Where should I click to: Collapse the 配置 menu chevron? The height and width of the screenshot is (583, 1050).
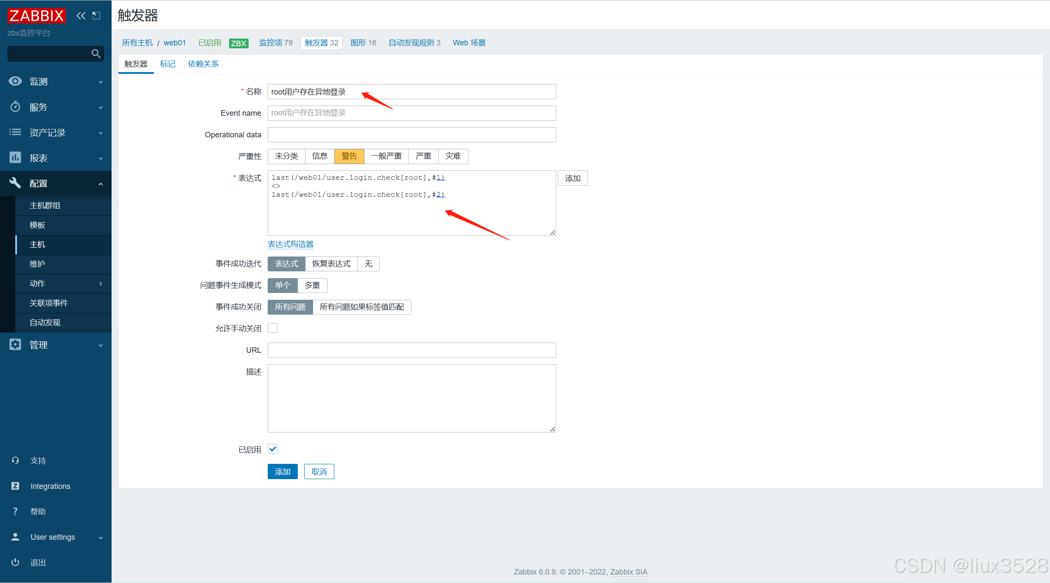pyautogui.click(x=101, y=184)
